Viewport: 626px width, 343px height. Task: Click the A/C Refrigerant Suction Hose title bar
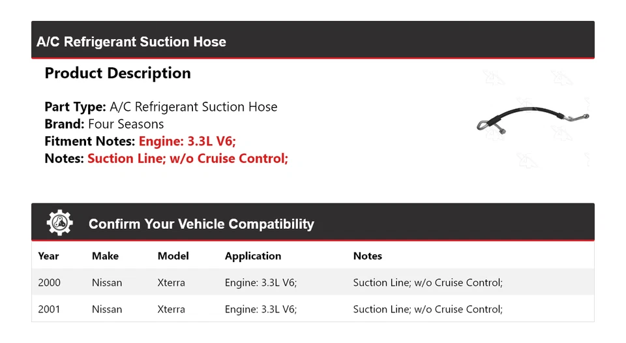point(131,42)
